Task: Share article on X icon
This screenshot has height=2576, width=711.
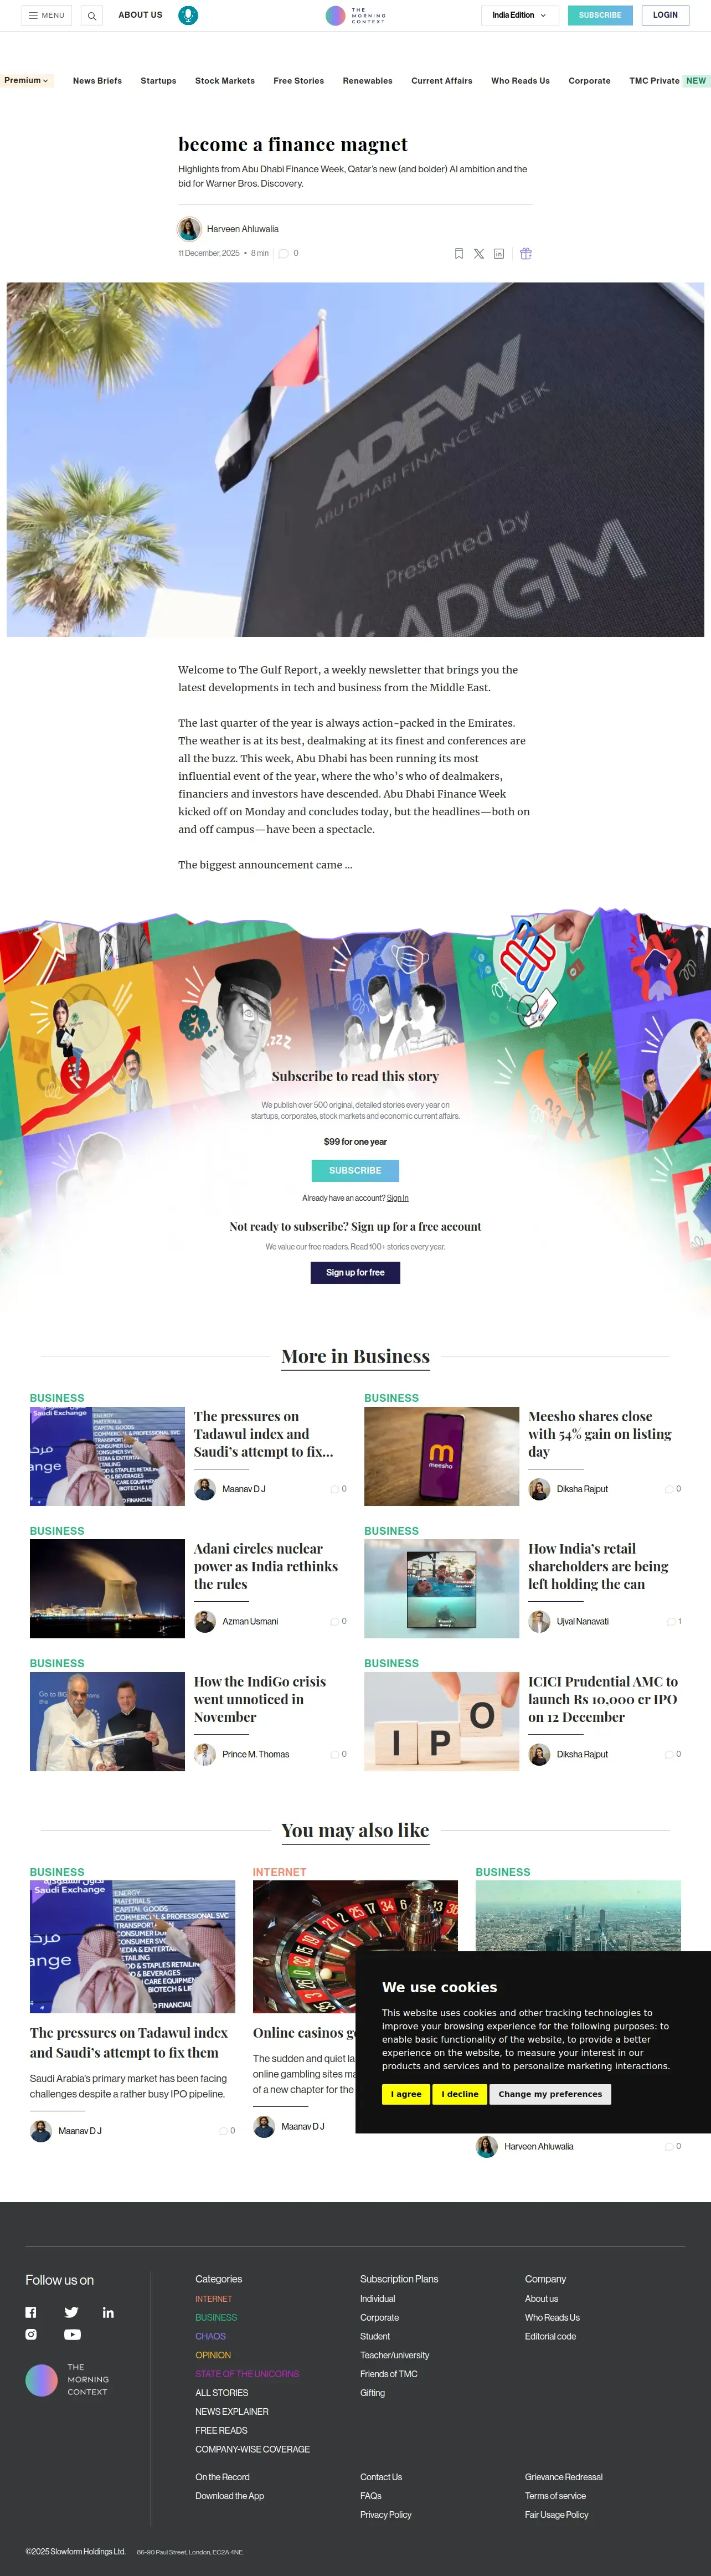Action: pos(479,254)
